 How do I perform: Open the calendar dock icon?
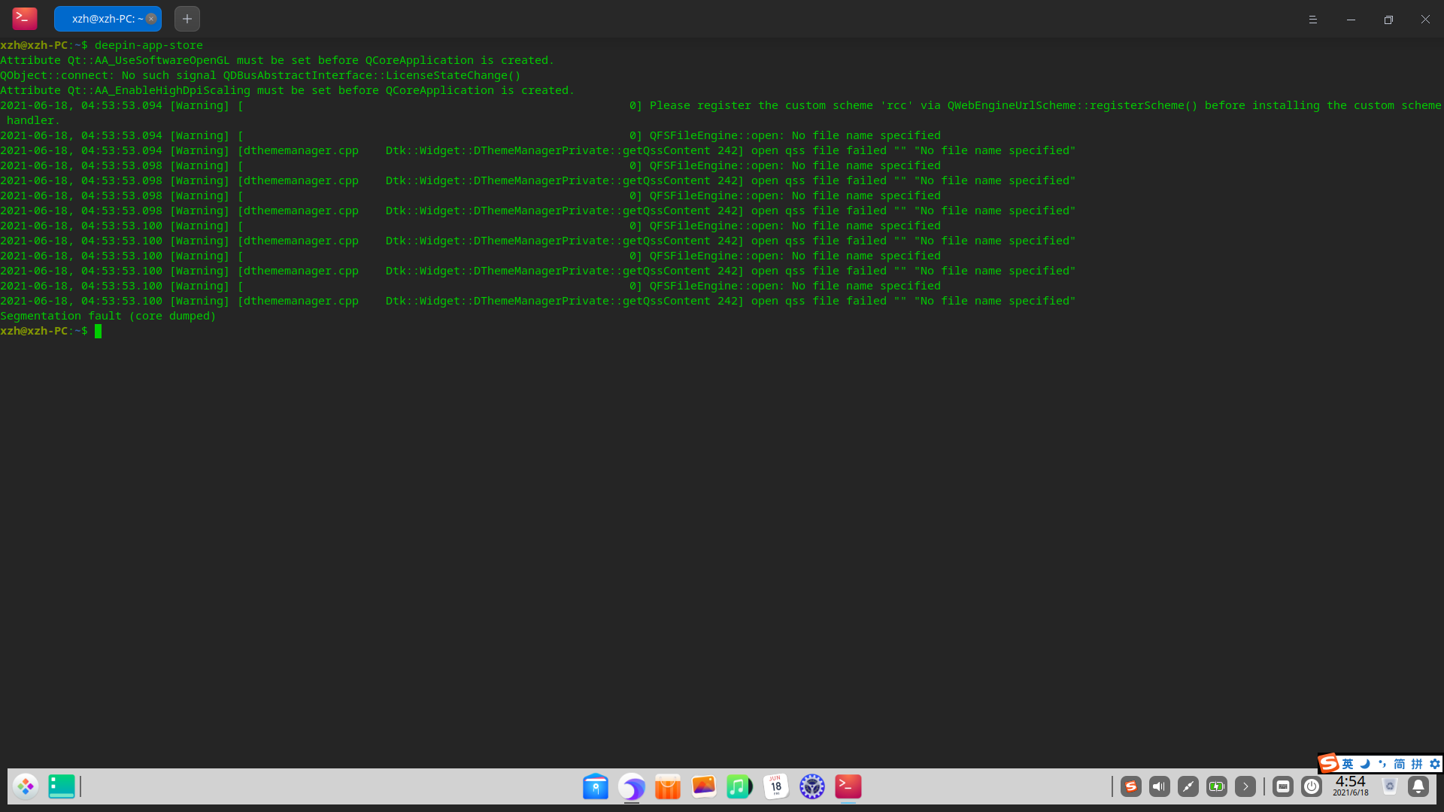pyautogui.click(x=775, y=786)
